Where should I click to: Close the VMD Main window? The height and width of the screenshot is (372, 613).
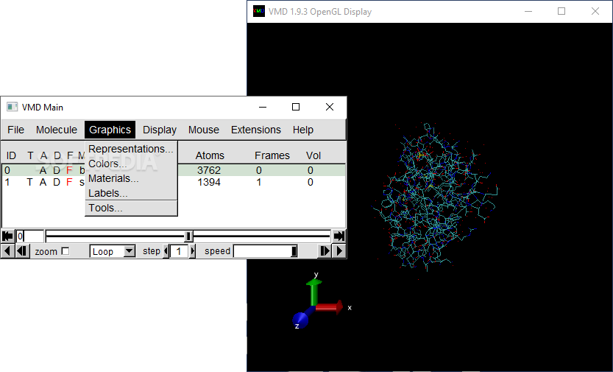point(330,107)
